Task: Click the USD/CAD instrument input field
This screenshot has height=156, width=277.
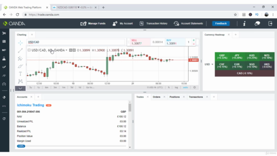Action: 76,42
